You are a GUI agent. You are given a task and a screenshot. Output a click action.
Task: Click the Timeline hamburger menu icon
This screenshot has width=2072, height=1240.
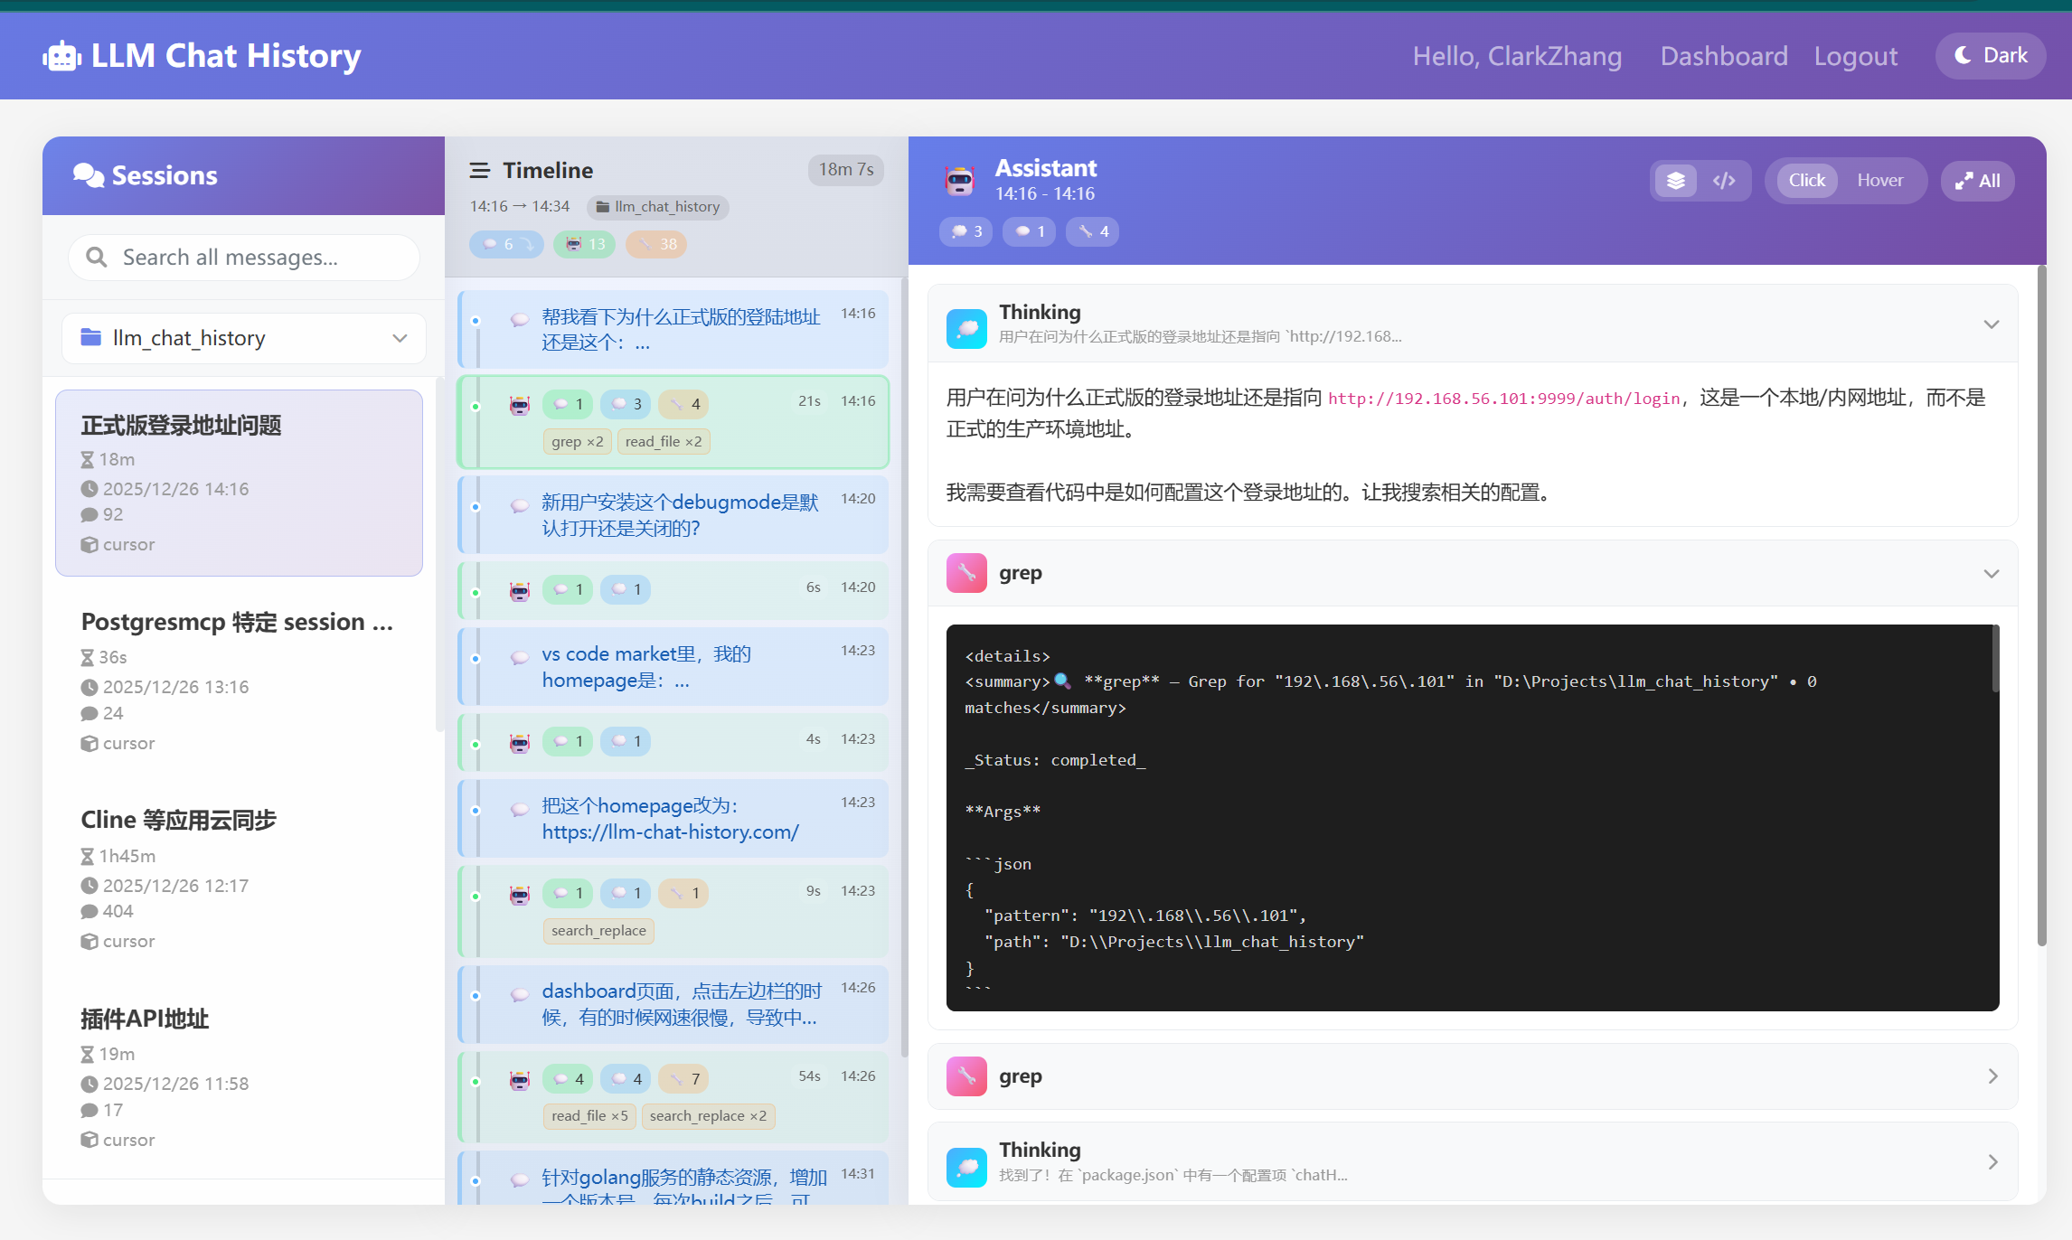pyautogui.click(x=480, y=170)
